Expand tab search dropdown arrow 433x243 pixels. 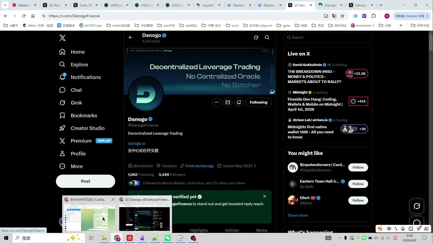point(5,5)
